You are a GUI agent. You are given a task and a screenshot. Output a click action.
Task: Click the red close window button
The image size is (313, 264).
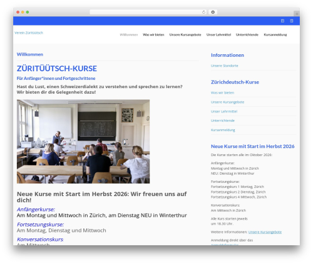click(x=18, y=12)
